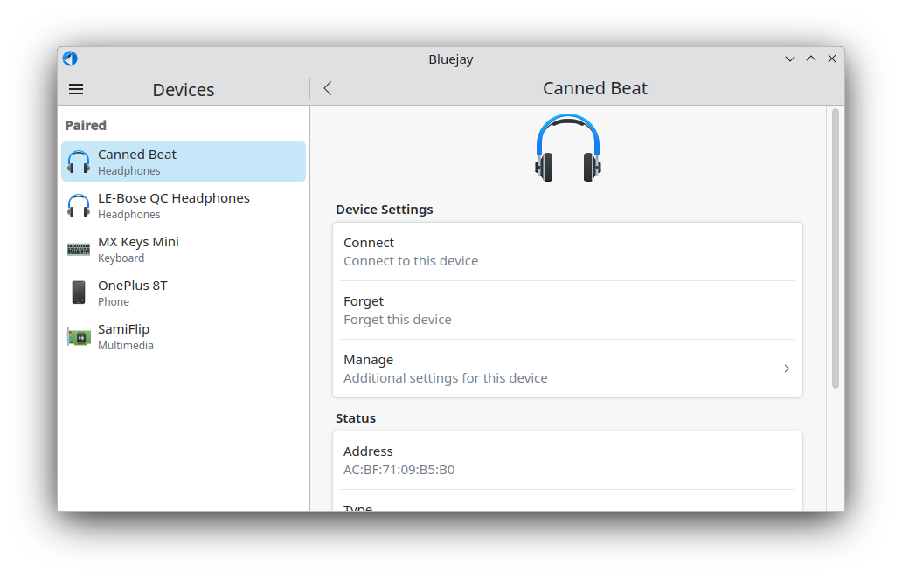Expand Manage additional settings chevron

pyautogui.click(x=786, y=369)
